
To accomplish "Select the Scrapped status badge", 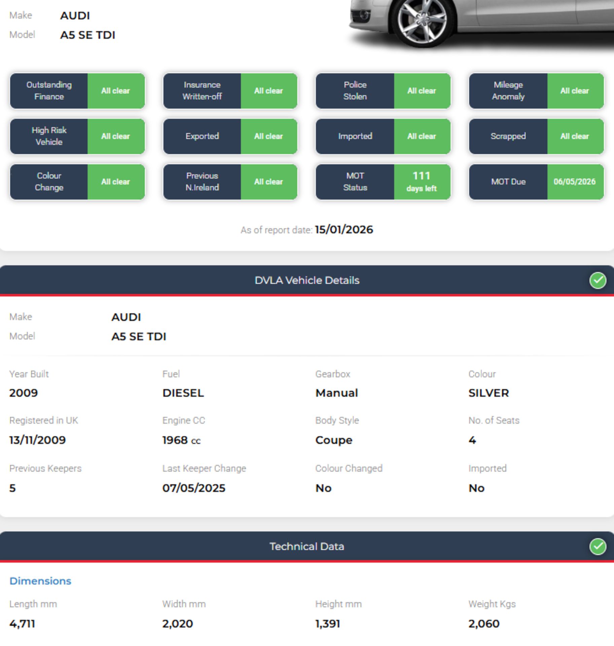I will coord(536,136).
